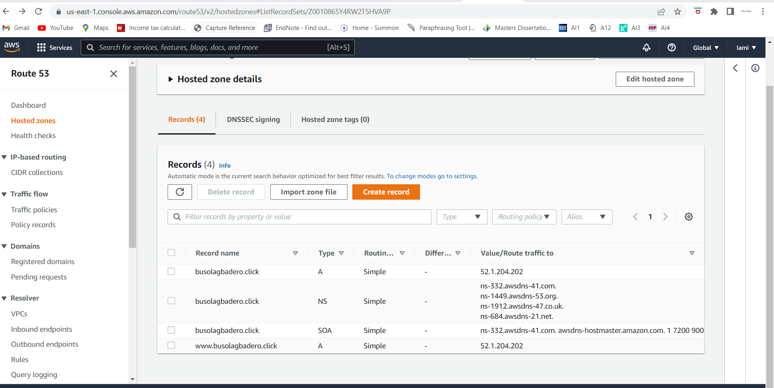774x388 pixels.
Task: Open Edit hosted zone
Action: [654, 79]
